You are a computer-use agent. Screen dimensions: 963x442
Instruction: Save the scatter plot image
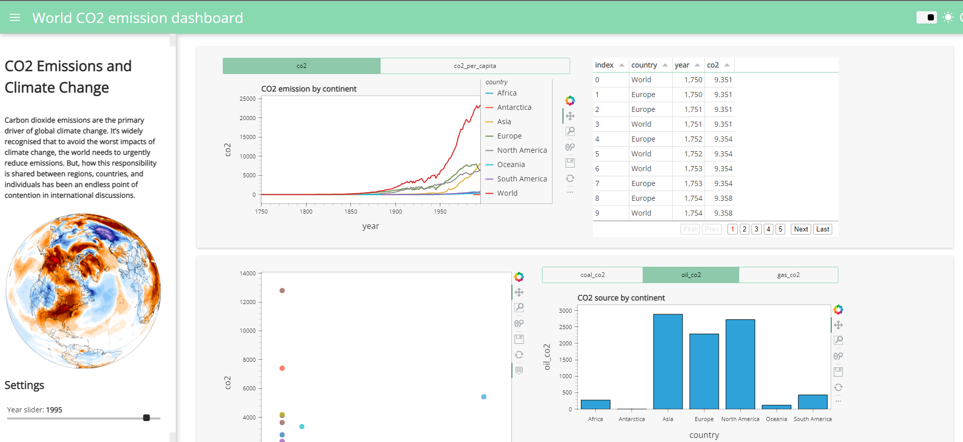[x=519, y=339]
